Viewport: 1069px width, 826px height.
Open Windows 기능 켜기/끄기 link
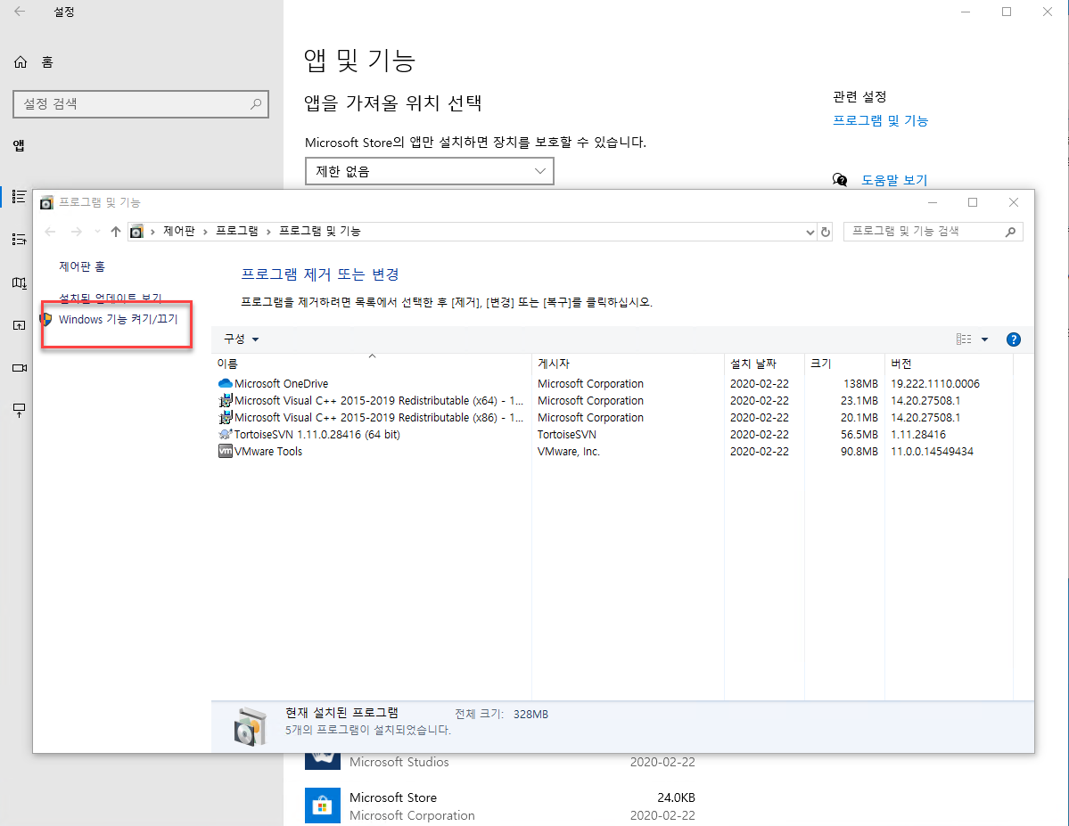click(x=118, y=319)
